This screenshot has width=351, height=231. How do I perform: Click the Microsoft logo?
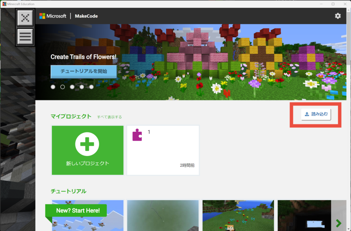pyautogui.click(x=43, y=16)
